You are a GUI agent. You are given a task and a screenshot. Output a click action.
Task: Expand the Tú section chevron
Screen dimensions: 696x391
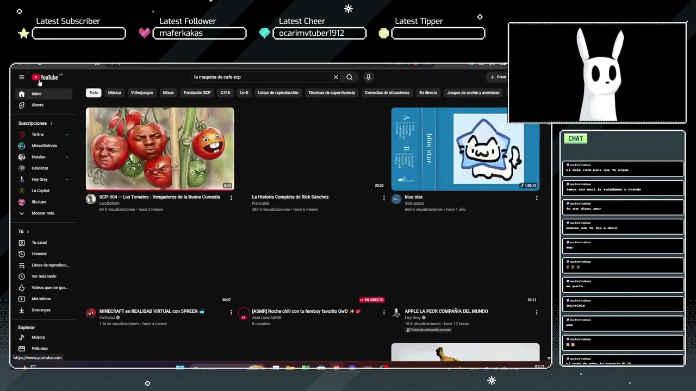tap(28, 231)
